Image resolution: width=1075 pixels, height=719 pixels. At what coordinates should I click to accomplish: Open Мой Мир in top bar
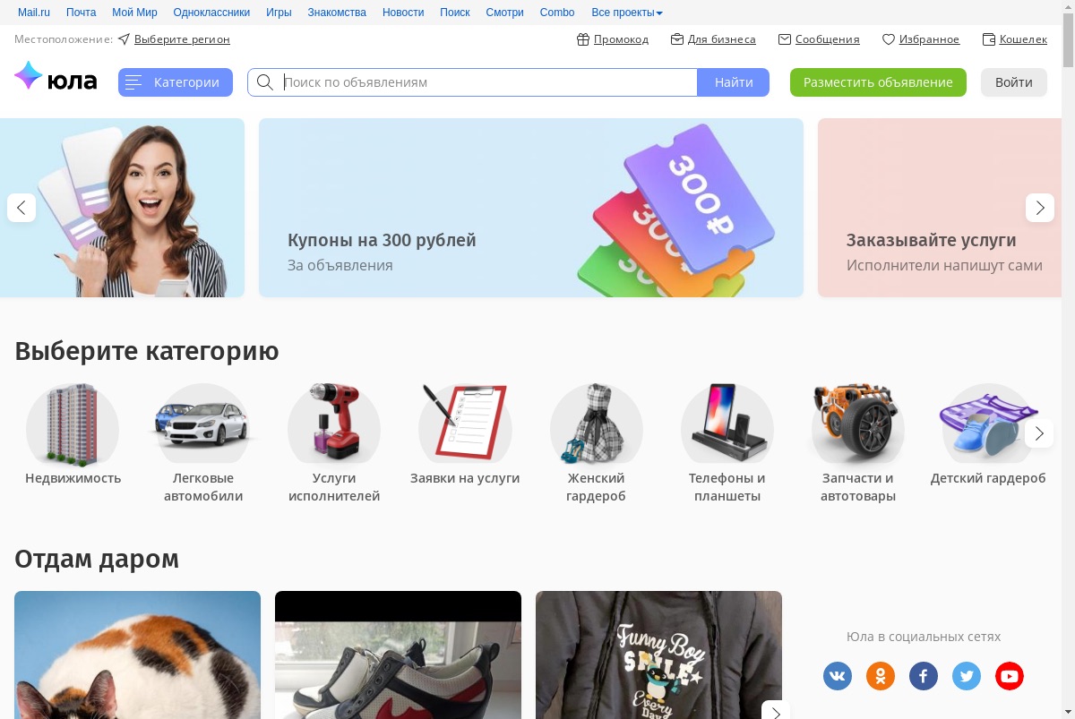134,13
